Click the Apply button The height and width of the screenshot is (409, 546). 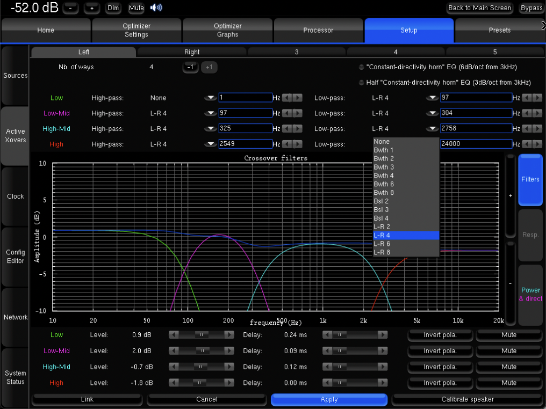point(329,399)
